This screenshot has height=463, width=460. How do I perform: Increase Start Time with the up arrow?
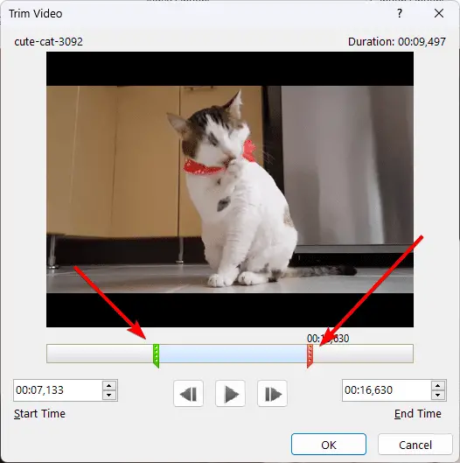(x=108, y=386)
